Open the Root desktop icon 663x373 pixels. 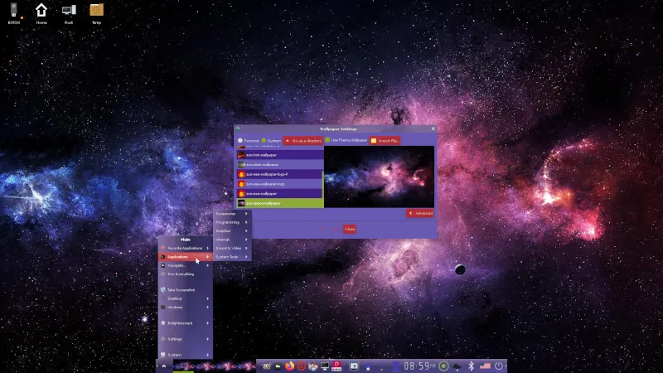tap(69, 12)
